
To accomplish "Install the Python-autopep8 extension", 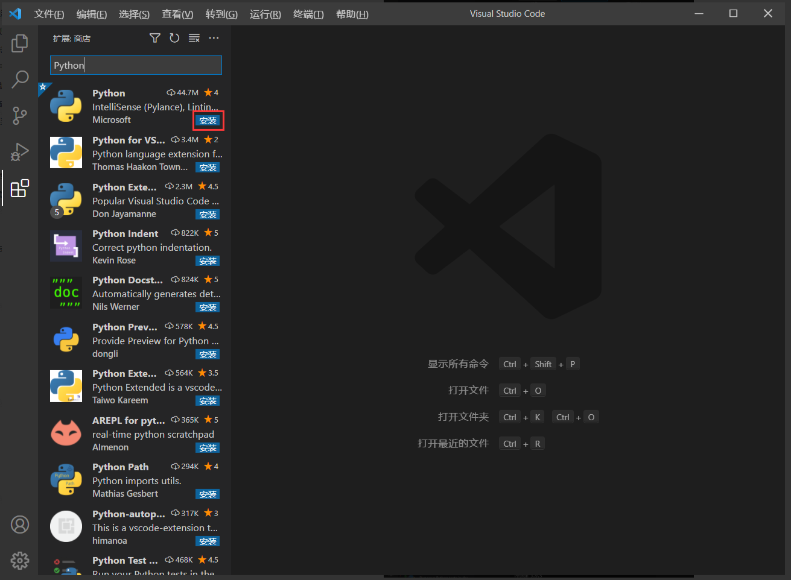I will click(208, 541).
